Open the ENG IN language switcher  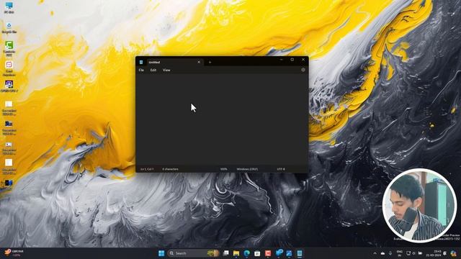click(400, 253)
